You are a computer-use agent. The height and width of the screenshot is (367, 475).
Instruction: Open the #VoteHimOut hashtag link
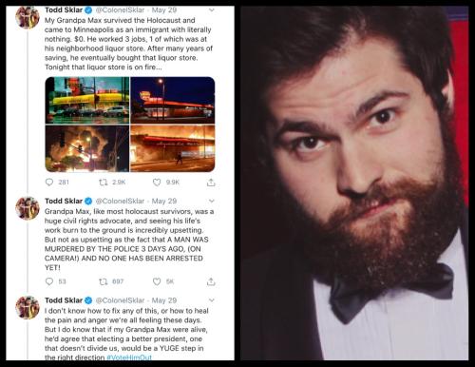click(129, 357)
